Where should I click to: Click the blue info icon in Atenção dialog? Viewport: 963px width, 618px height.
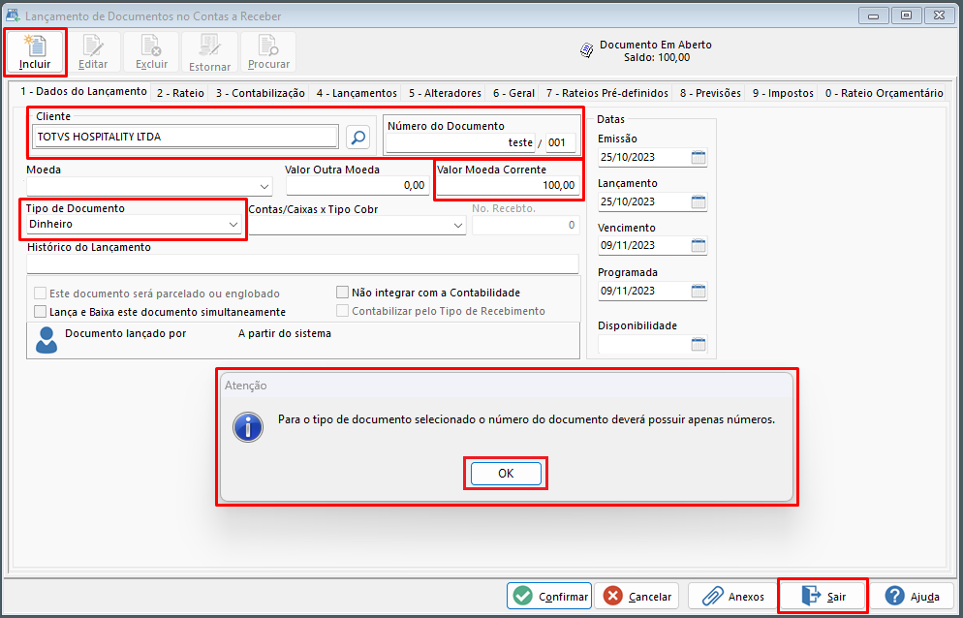(248, 427)
